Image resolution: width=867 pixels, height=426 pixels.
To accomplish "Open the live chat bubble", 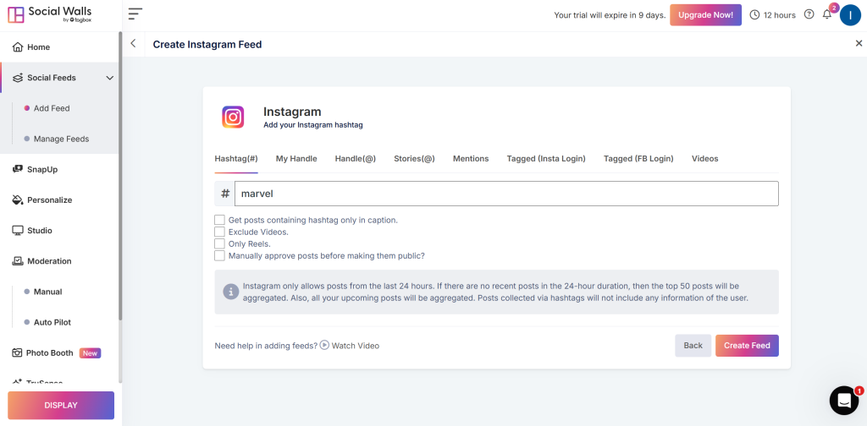I will [x=844, y=400].
